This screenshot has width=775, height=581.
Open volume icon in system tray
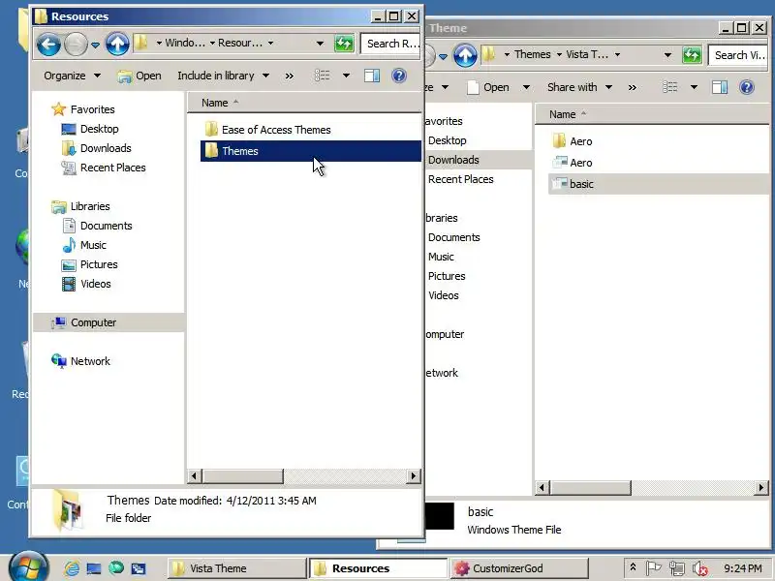[699, 568]
